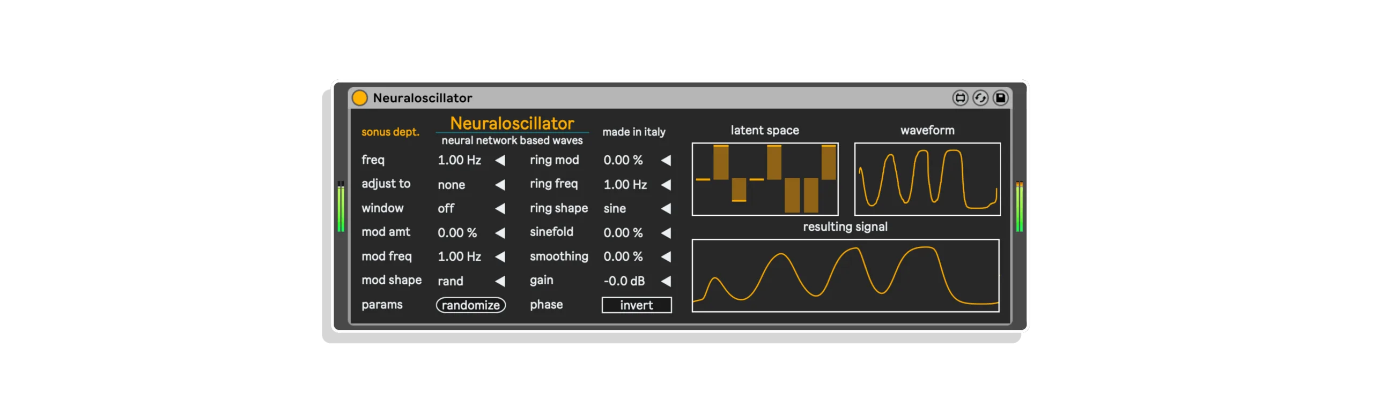Click the ring mod value 0.00 %
Screen dimensions: 1373x393
coord(623,160)
